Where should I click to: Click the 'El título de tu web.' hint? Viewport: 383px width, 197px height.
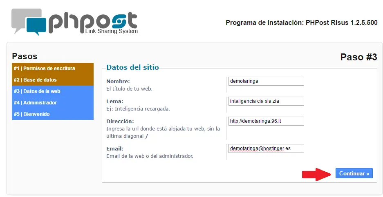129,89
